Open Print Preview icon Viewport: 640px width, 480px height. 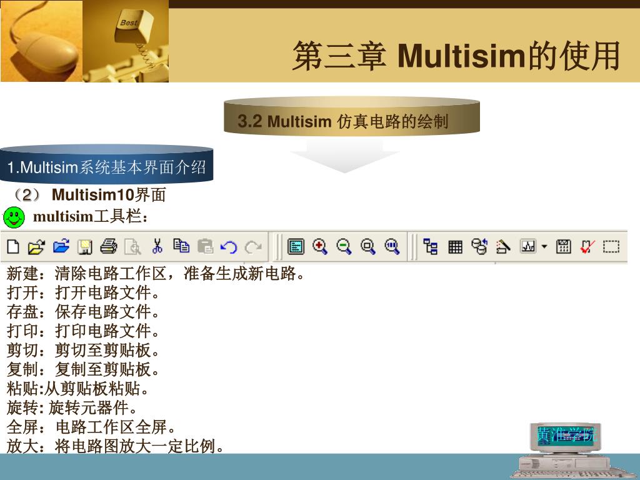[x=132, y=247]
